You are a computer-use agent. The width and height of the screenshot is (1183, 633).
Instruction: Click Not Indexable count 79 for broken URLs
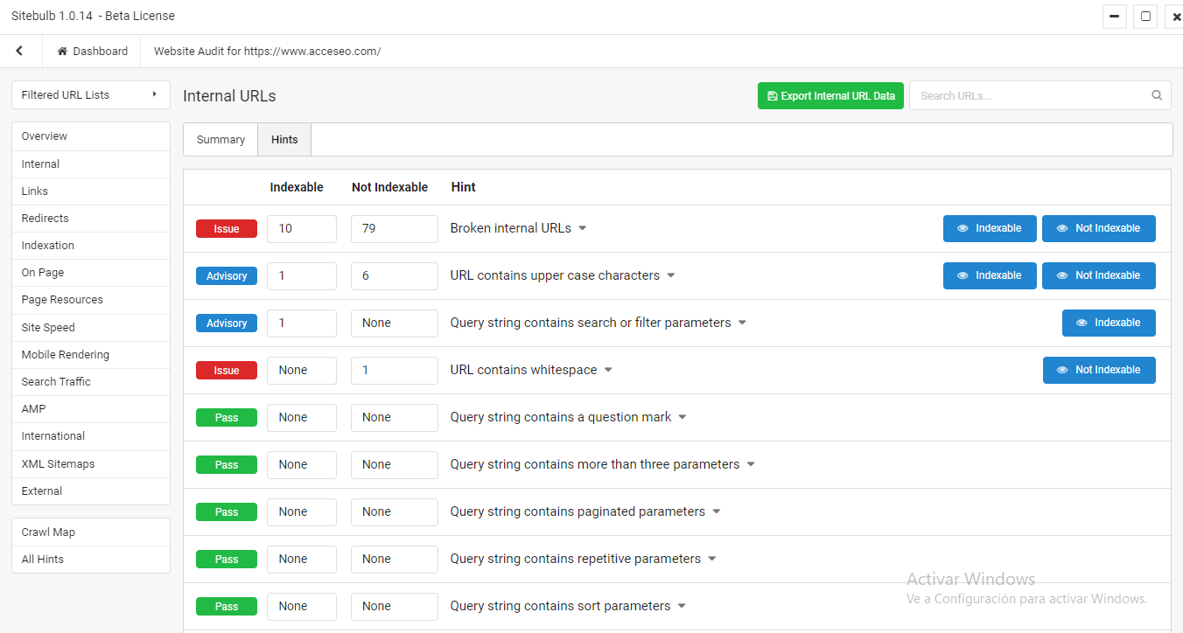[395, 228]
